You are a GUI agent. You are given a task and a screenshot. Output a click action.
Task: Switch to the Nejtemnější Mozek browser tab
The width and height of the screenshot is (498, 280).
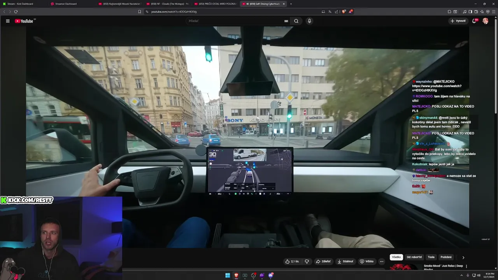[x=119, y=4]
